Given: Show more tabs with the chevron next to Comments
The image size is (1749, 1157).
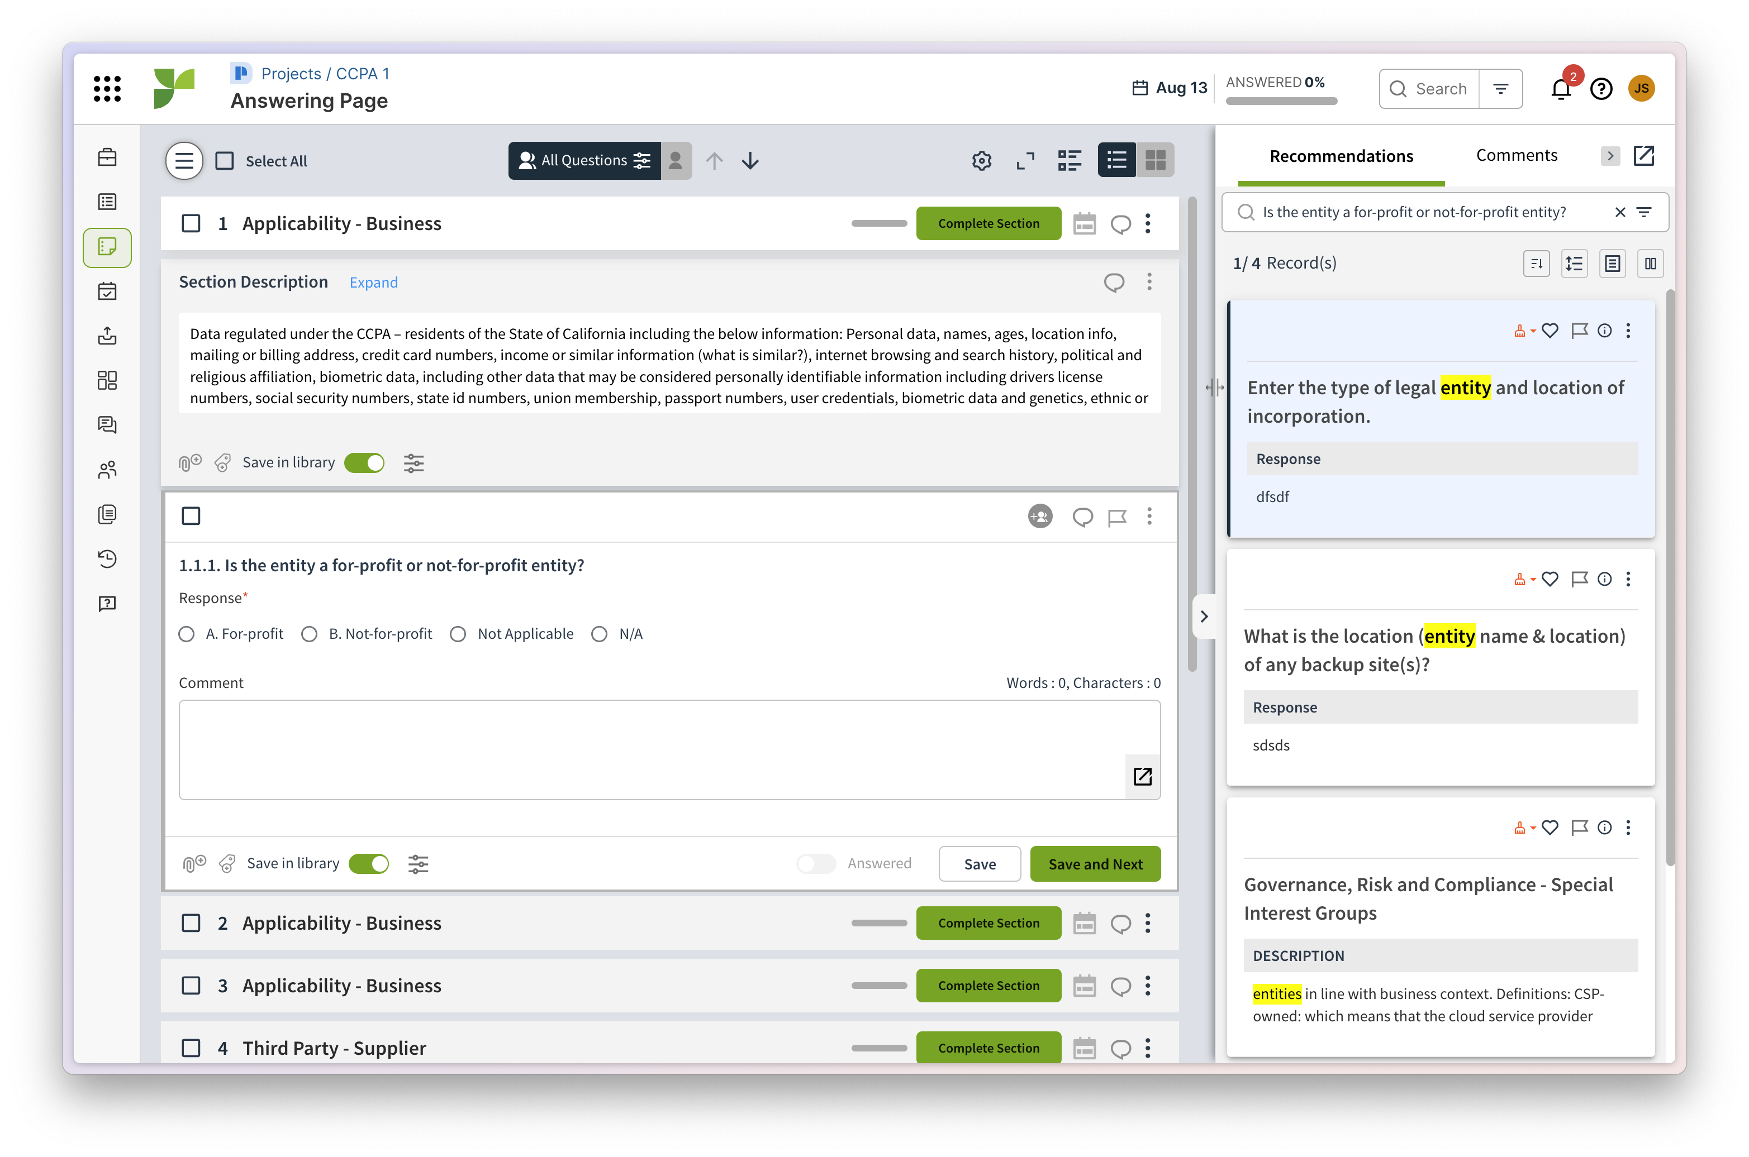Looking at the screenshot, I should coord(1610,156).
